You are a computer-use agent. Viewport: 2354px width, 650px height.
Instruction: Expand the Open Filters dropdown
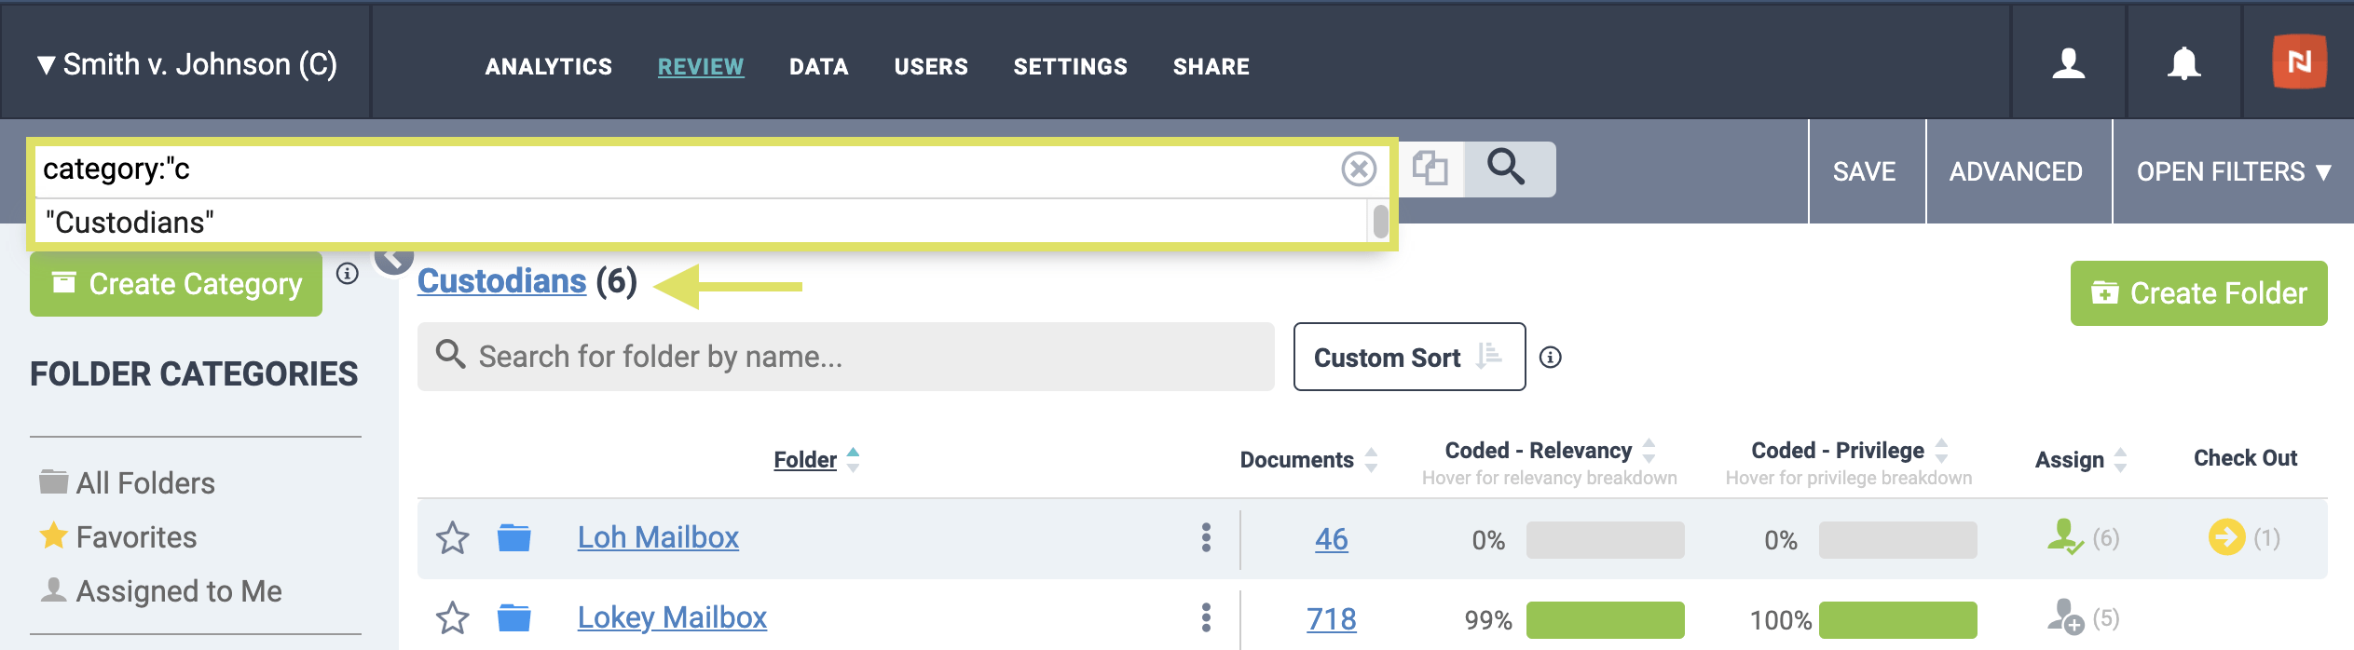2233,171
